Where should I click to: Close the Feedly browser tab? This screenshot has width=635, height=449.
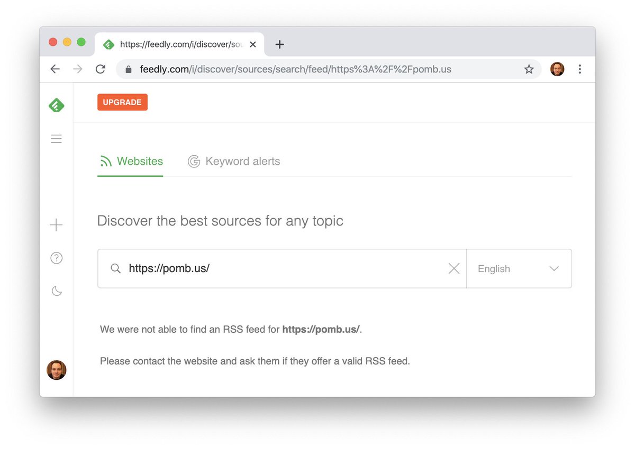point(253,44)
